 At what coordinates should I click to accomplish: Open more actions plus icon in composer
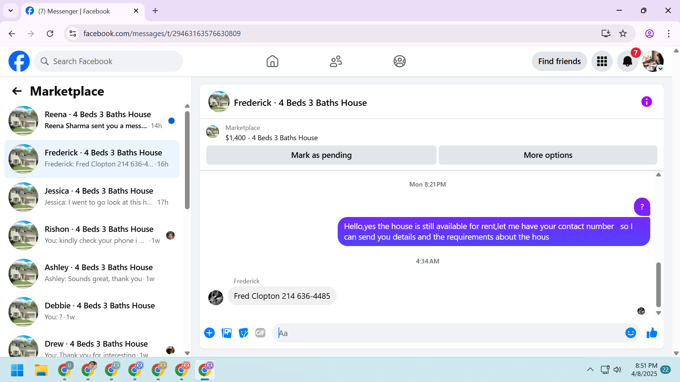tap(209, 333)
